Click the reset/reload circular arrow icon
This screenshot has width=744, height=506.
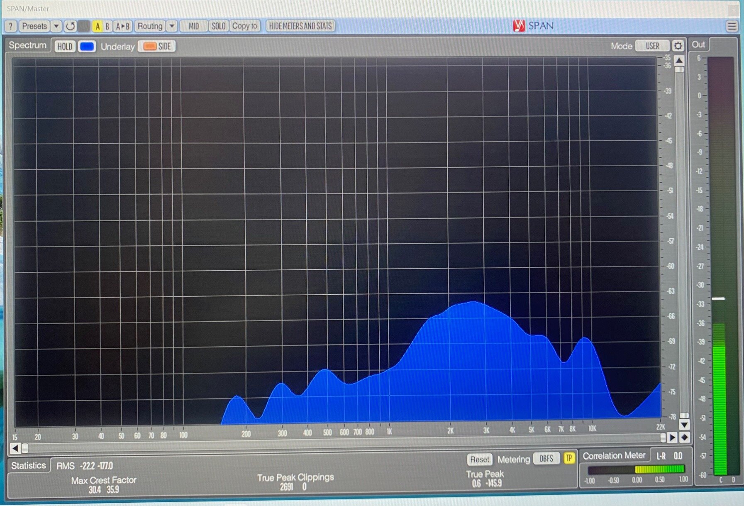[70, 26]
